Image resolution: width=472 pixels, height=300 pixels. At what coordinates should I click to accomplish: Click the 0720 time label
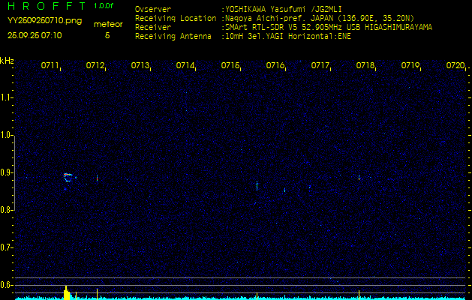coord(455,66)
